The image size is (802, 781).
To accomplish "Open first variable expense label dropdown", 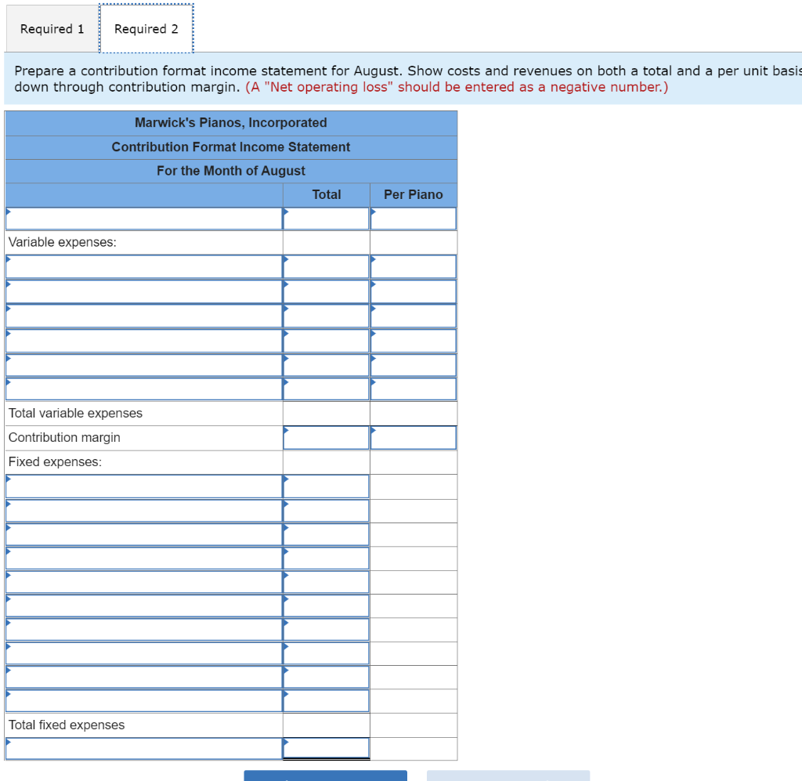I will click(144, 266).
